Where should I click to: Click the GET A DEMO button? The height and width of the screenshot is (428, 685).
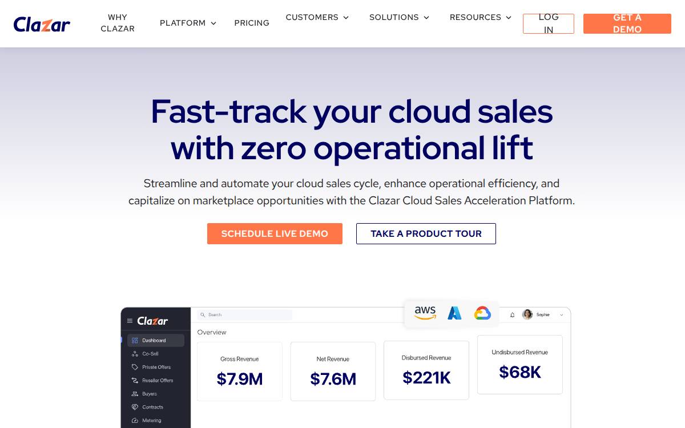(x=627, y=23)
